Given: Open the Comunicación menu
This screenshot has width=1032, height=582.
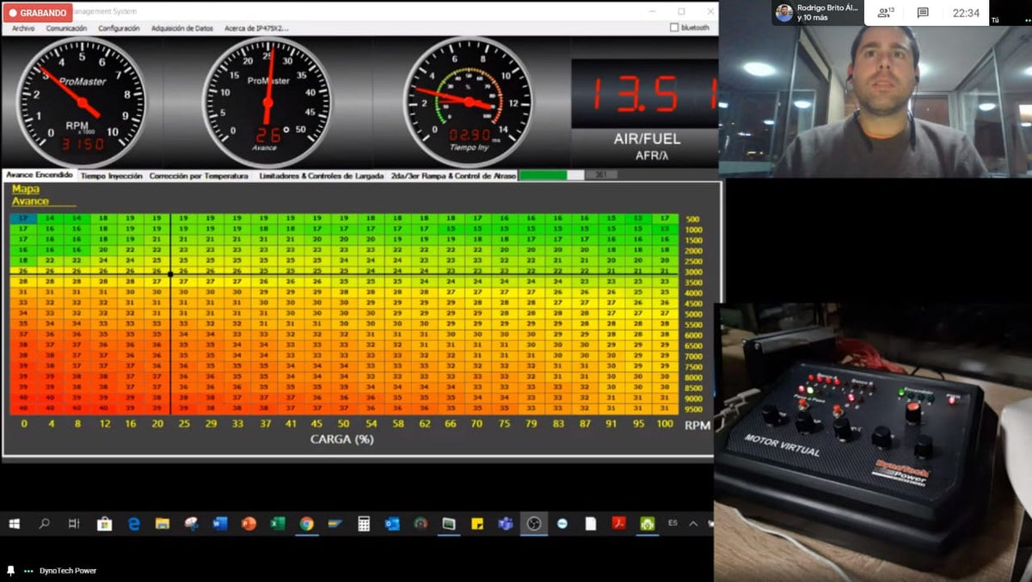Looking at the screenshot, I should pos(66,28).
